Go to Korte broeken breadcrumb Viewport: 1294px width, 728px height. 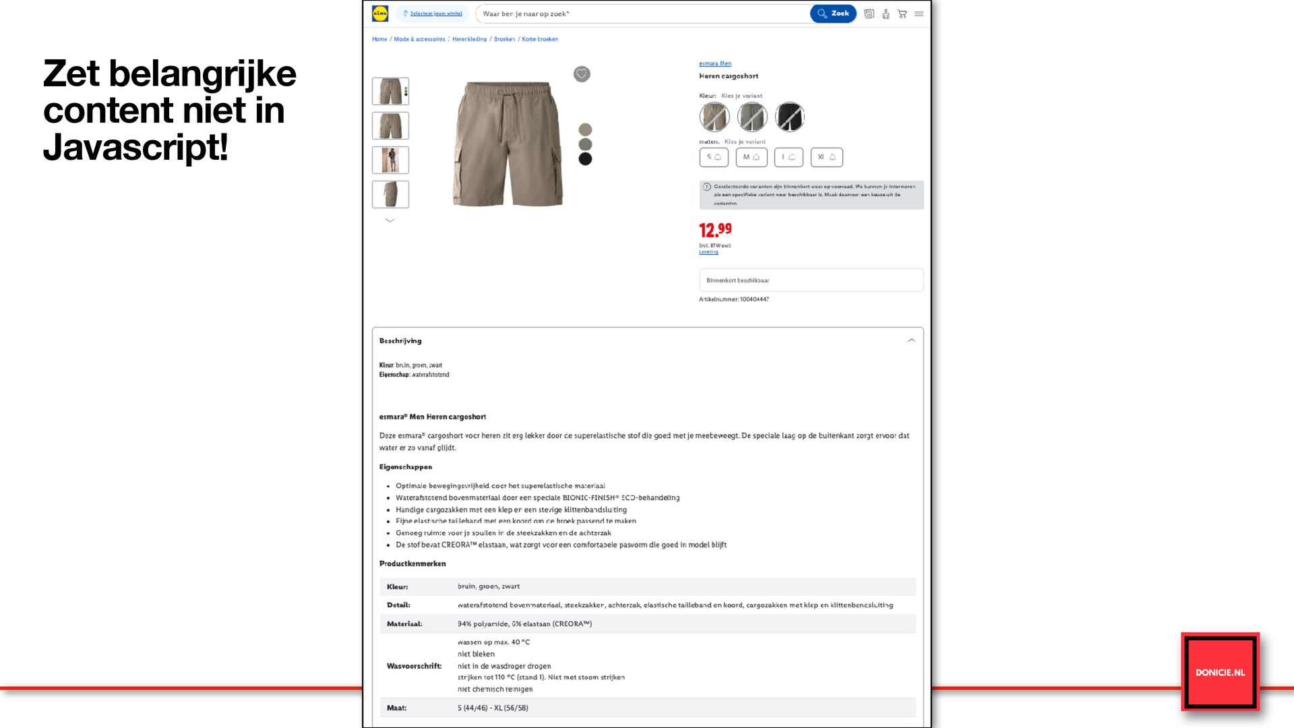click(540, 39)
